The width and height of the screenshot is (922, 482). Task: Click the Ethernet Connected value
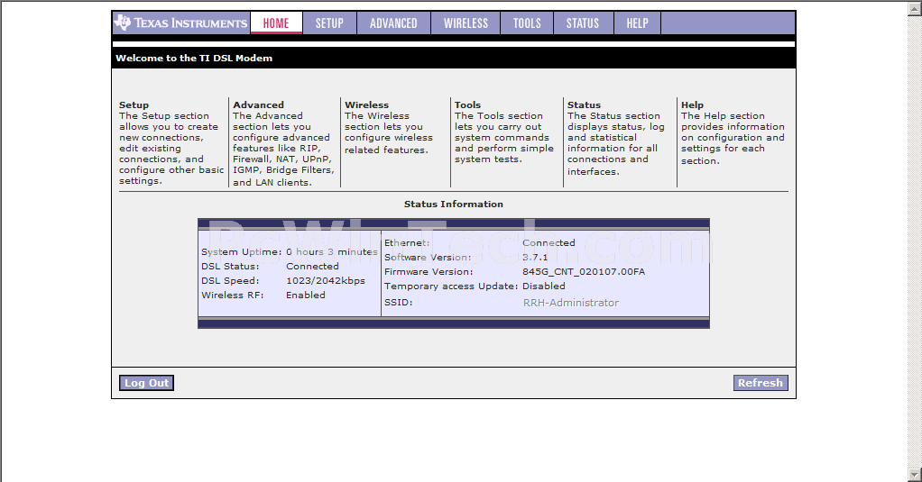pyautogui.click(x=549, y=242)
